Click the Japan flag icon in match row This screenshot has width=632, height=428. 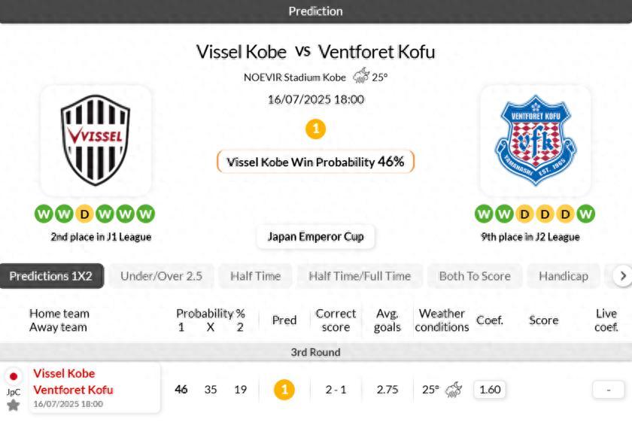pyautogui.click(x=14, y=376)
